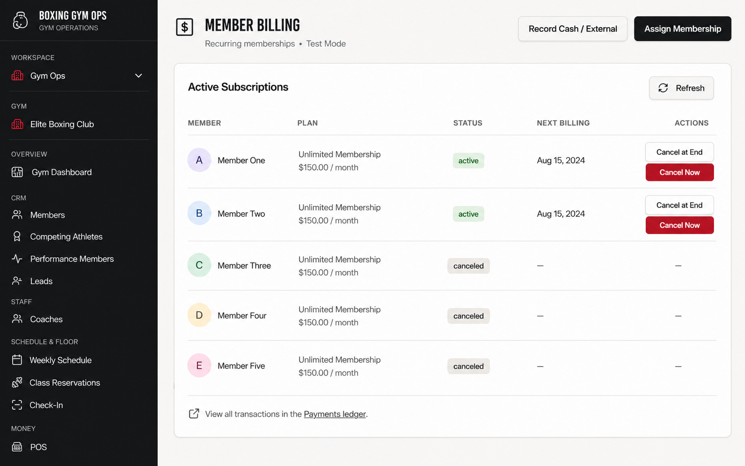Click Member Three's avatar letter C

(199, 265)
